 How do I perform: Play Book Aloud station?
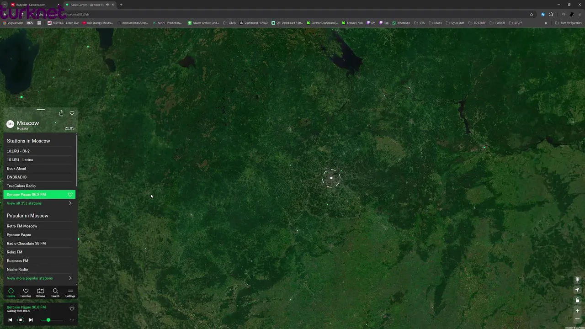tap(39, 169)
